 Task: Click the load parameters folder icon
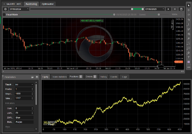coord(32,77)
